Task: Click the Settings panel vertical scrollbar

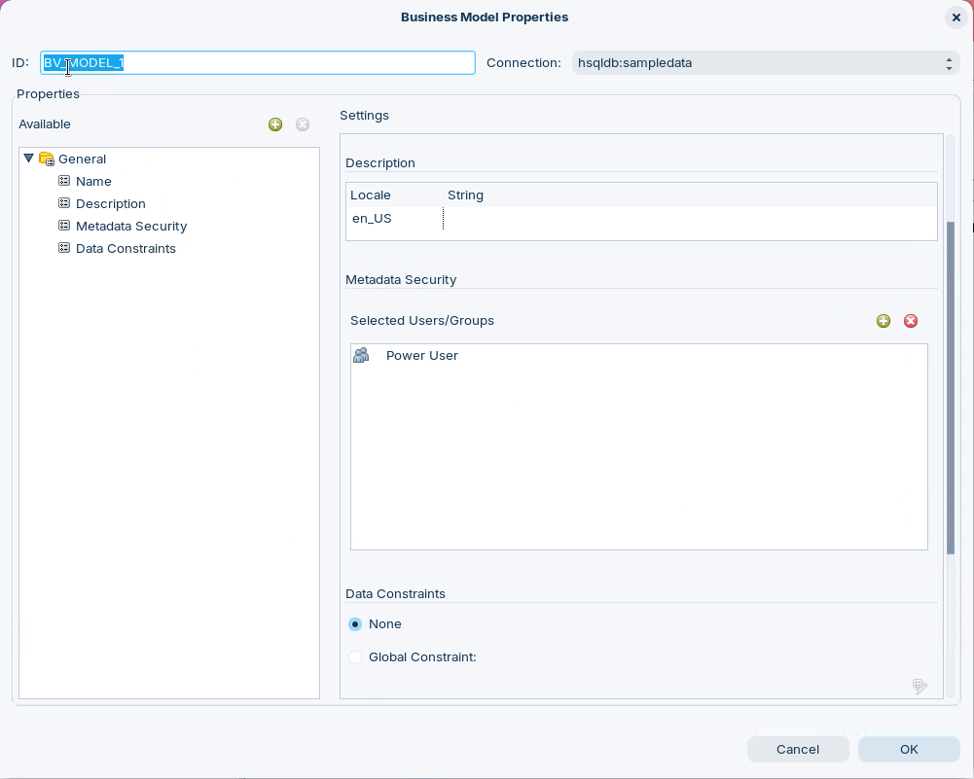Action: click(x=951, y=389)
